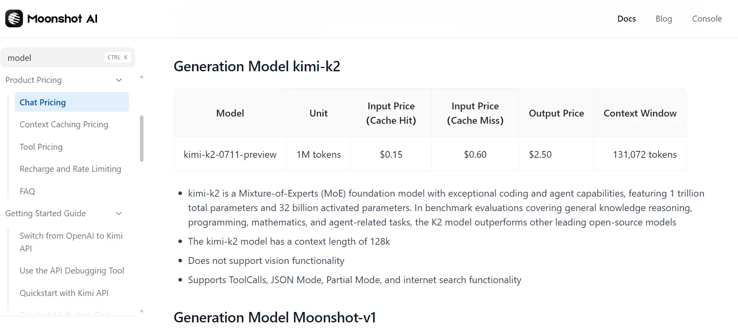The image size is (738, 330).
Task: Open Recharge and Rate Limiting
Action: [x=70, y=169]
